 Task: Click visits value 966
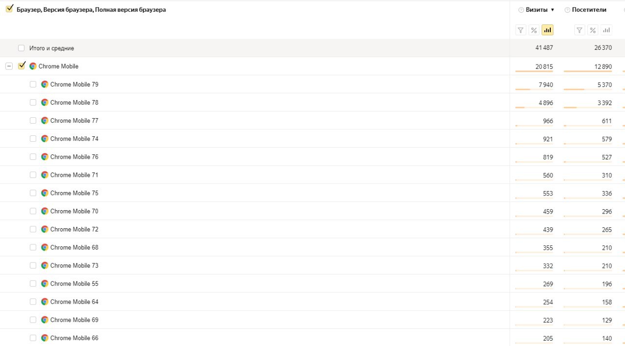click(x=548, y=121)
